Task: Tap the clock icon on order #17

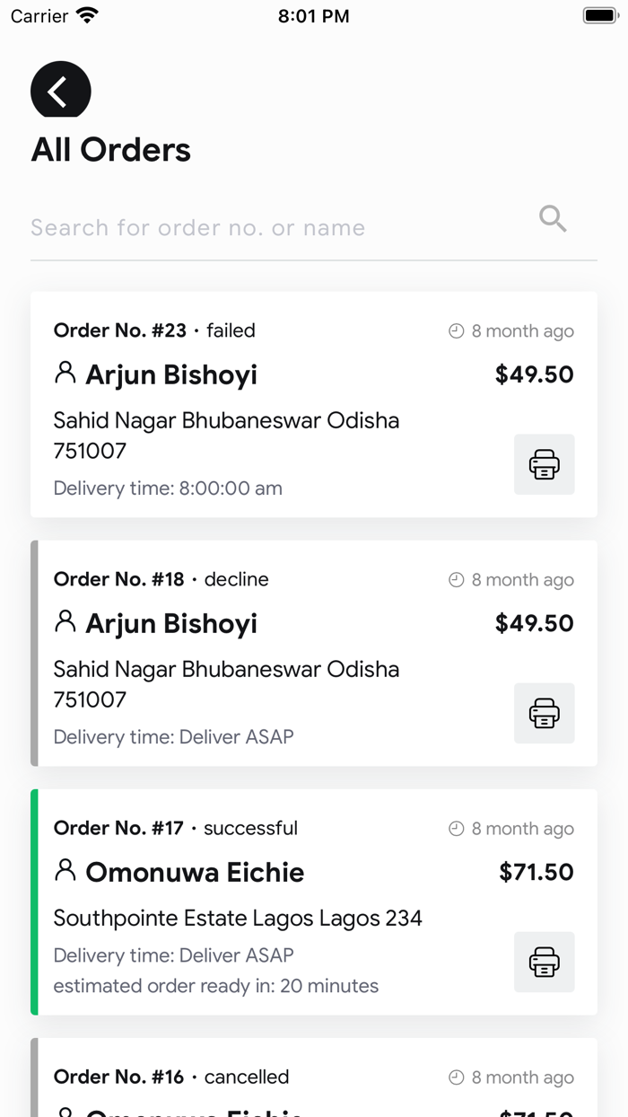Action: click(457, 829)
